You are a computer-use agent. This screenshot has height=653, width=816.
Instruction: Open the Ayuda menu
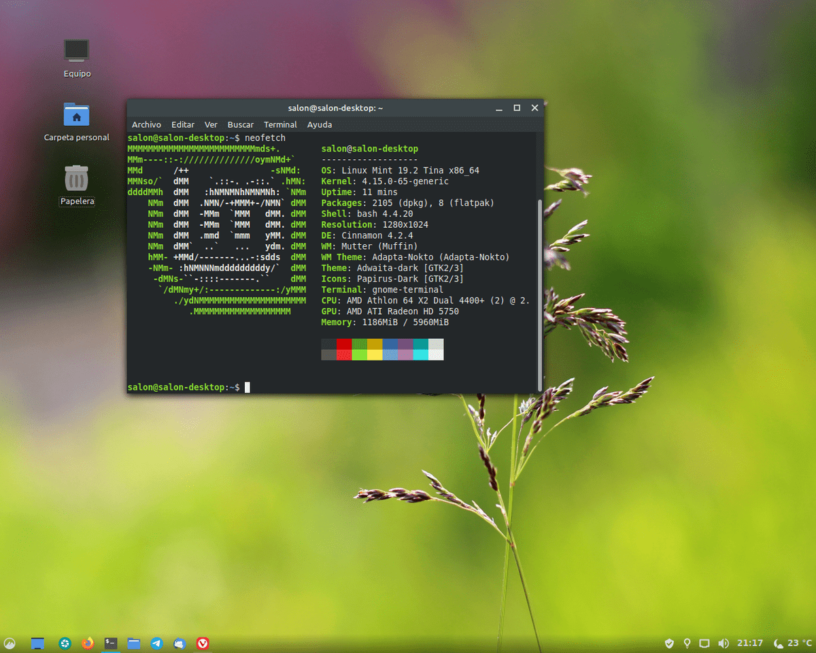[320, 124]
